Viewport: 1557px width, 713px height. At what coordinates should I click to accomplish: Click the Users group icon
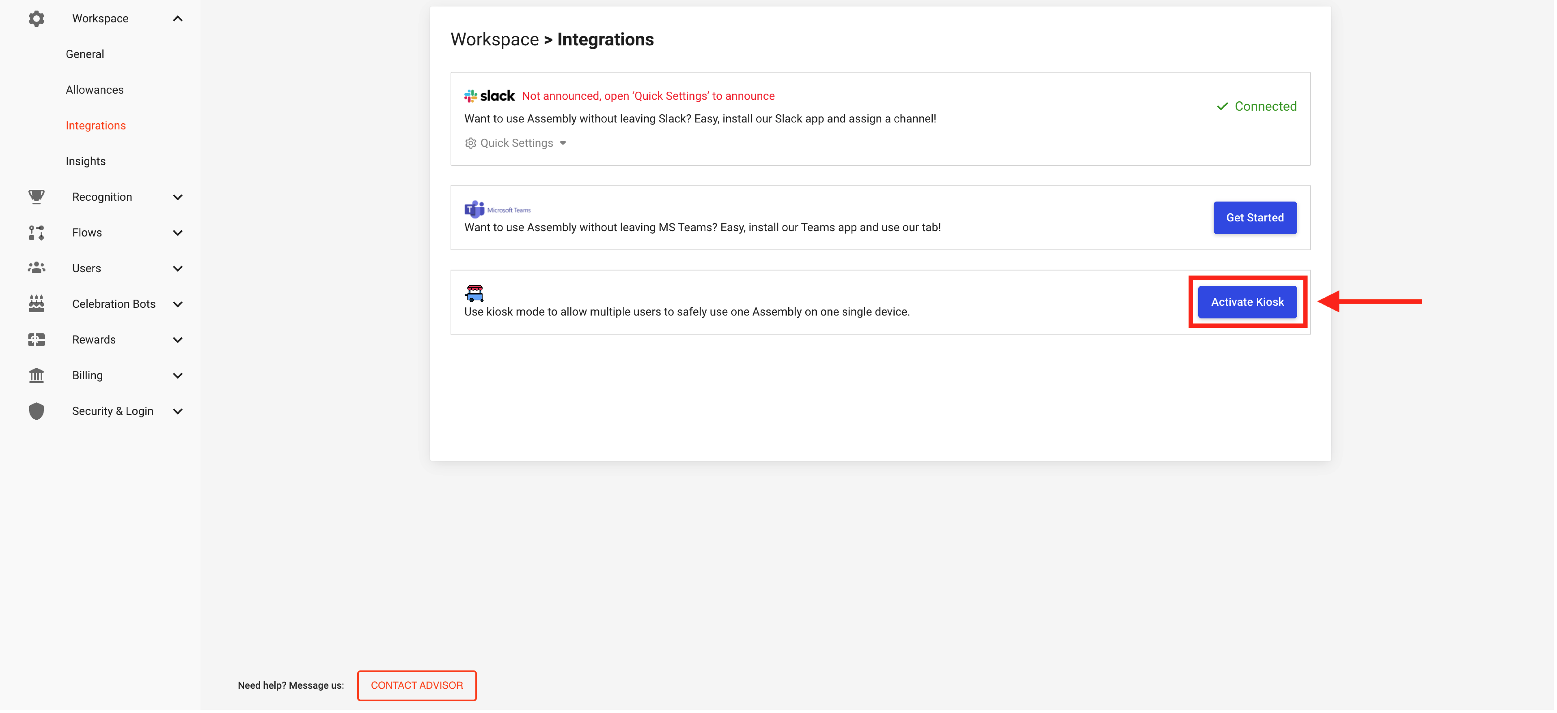pyautogui.click(x=36, y=267)
